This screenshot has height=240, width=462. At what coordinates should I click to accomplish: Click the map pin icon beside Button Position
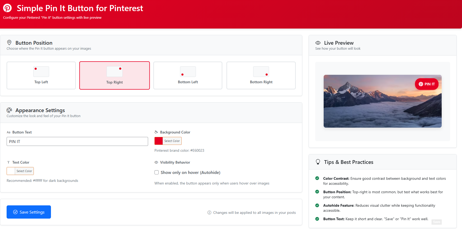click(9, 43)
